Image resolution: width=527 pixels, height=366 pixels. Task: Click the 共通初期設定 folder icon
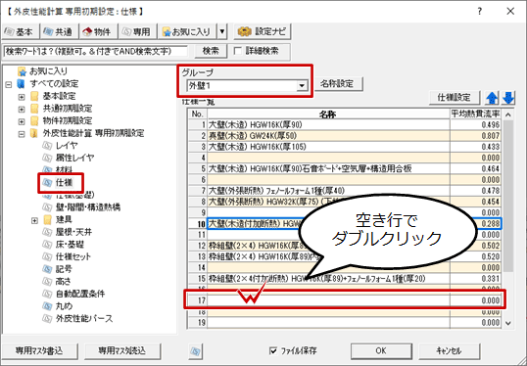(34, 109)
